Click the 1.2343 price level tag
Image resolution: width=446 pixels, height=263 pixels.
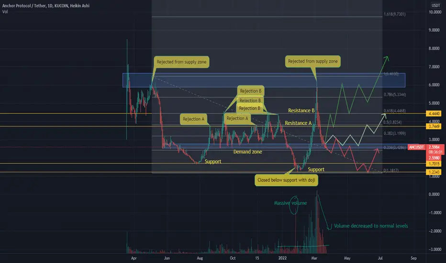(x=434, y=172)
